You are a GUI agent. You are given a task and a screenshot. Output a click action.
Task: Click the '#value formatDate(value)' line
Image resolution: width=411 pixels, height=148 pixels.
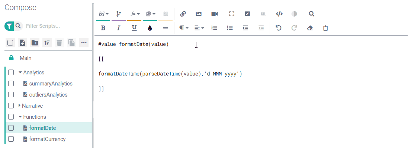[x=134, y=44]
